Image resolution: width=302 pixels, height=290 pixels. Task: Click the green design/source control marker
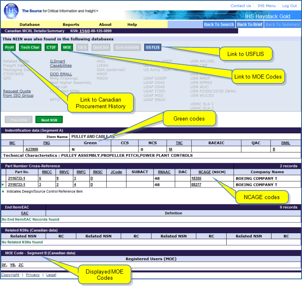[3, 185]
